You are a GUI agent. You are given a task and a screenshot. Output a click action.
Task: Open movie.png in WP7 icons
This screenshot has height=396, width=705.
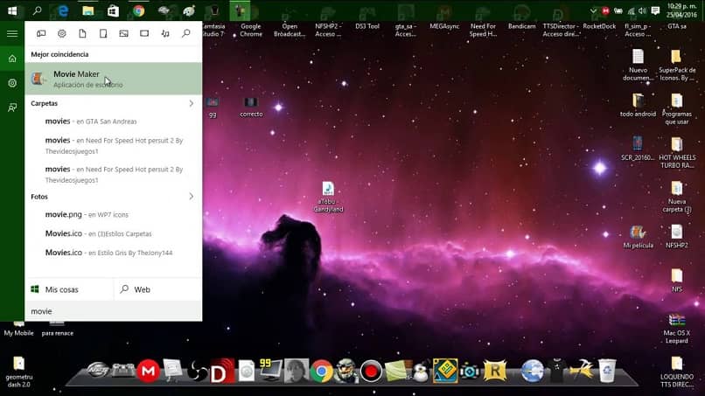click(114, 215)
